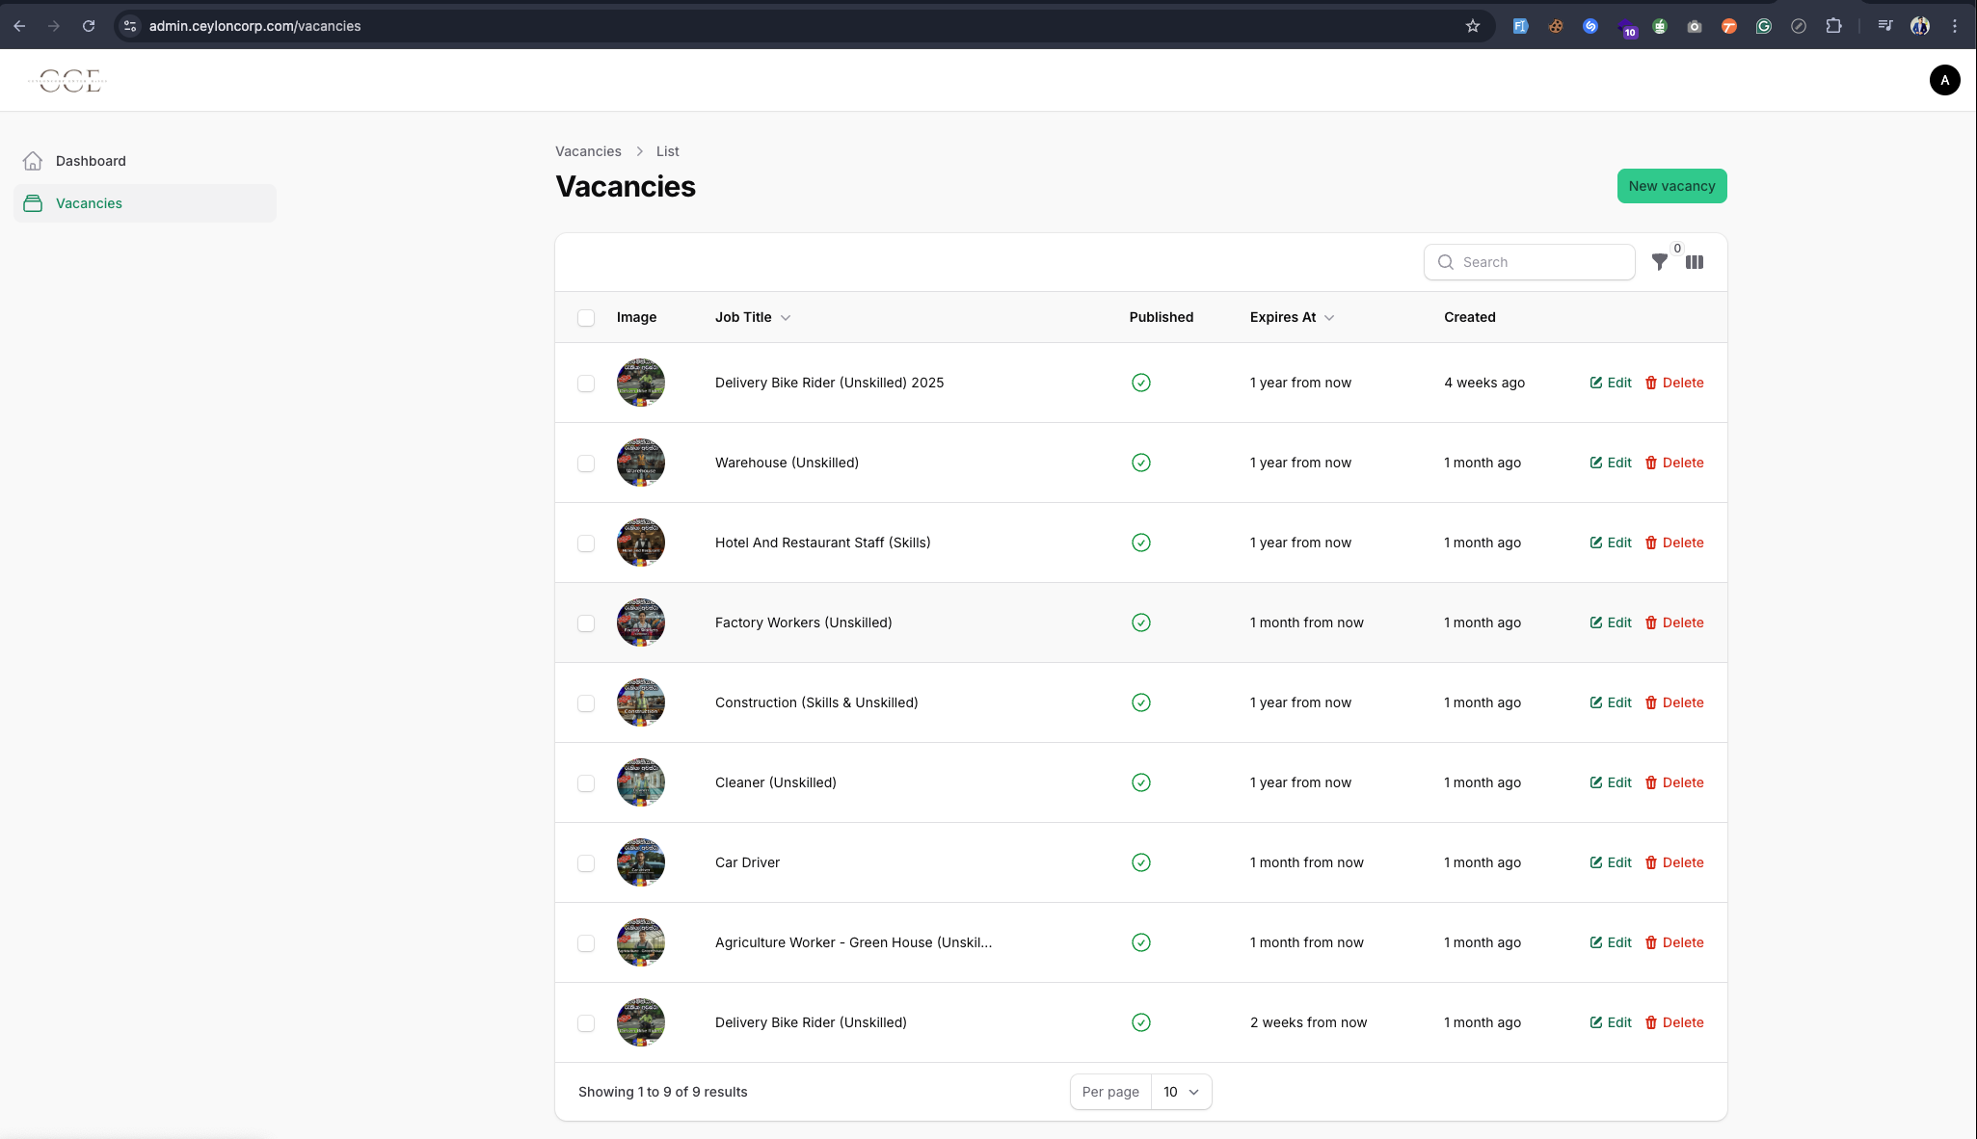Delete the last Delivery Bike Rider (Unskilled) vacancy

click(x=1674, y=1022)
